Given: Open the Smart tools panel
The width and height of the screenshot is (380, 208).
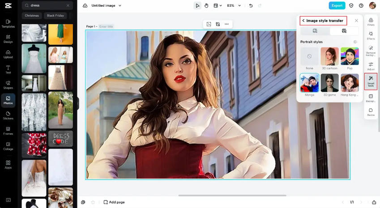Looking at the screenshot, I should click(371, 81).
